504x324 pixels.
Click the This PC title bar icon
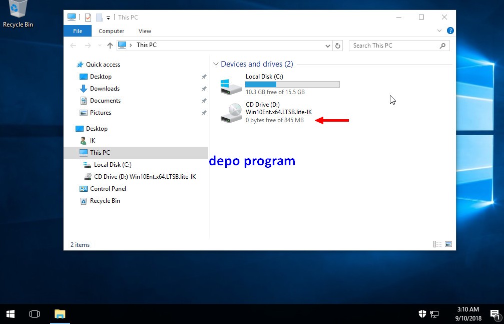(72, 17)
